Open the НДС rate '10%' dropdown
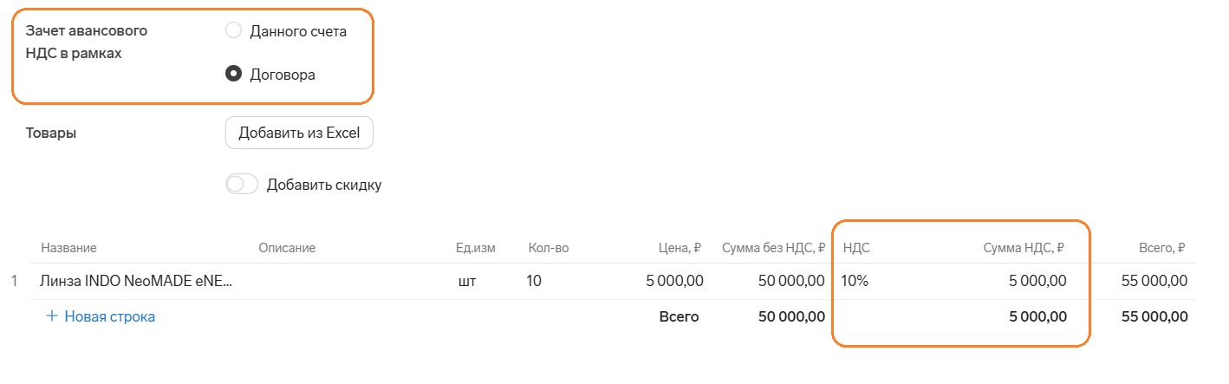This screenshot has height=384, width=1229. (x=855, y=281)
